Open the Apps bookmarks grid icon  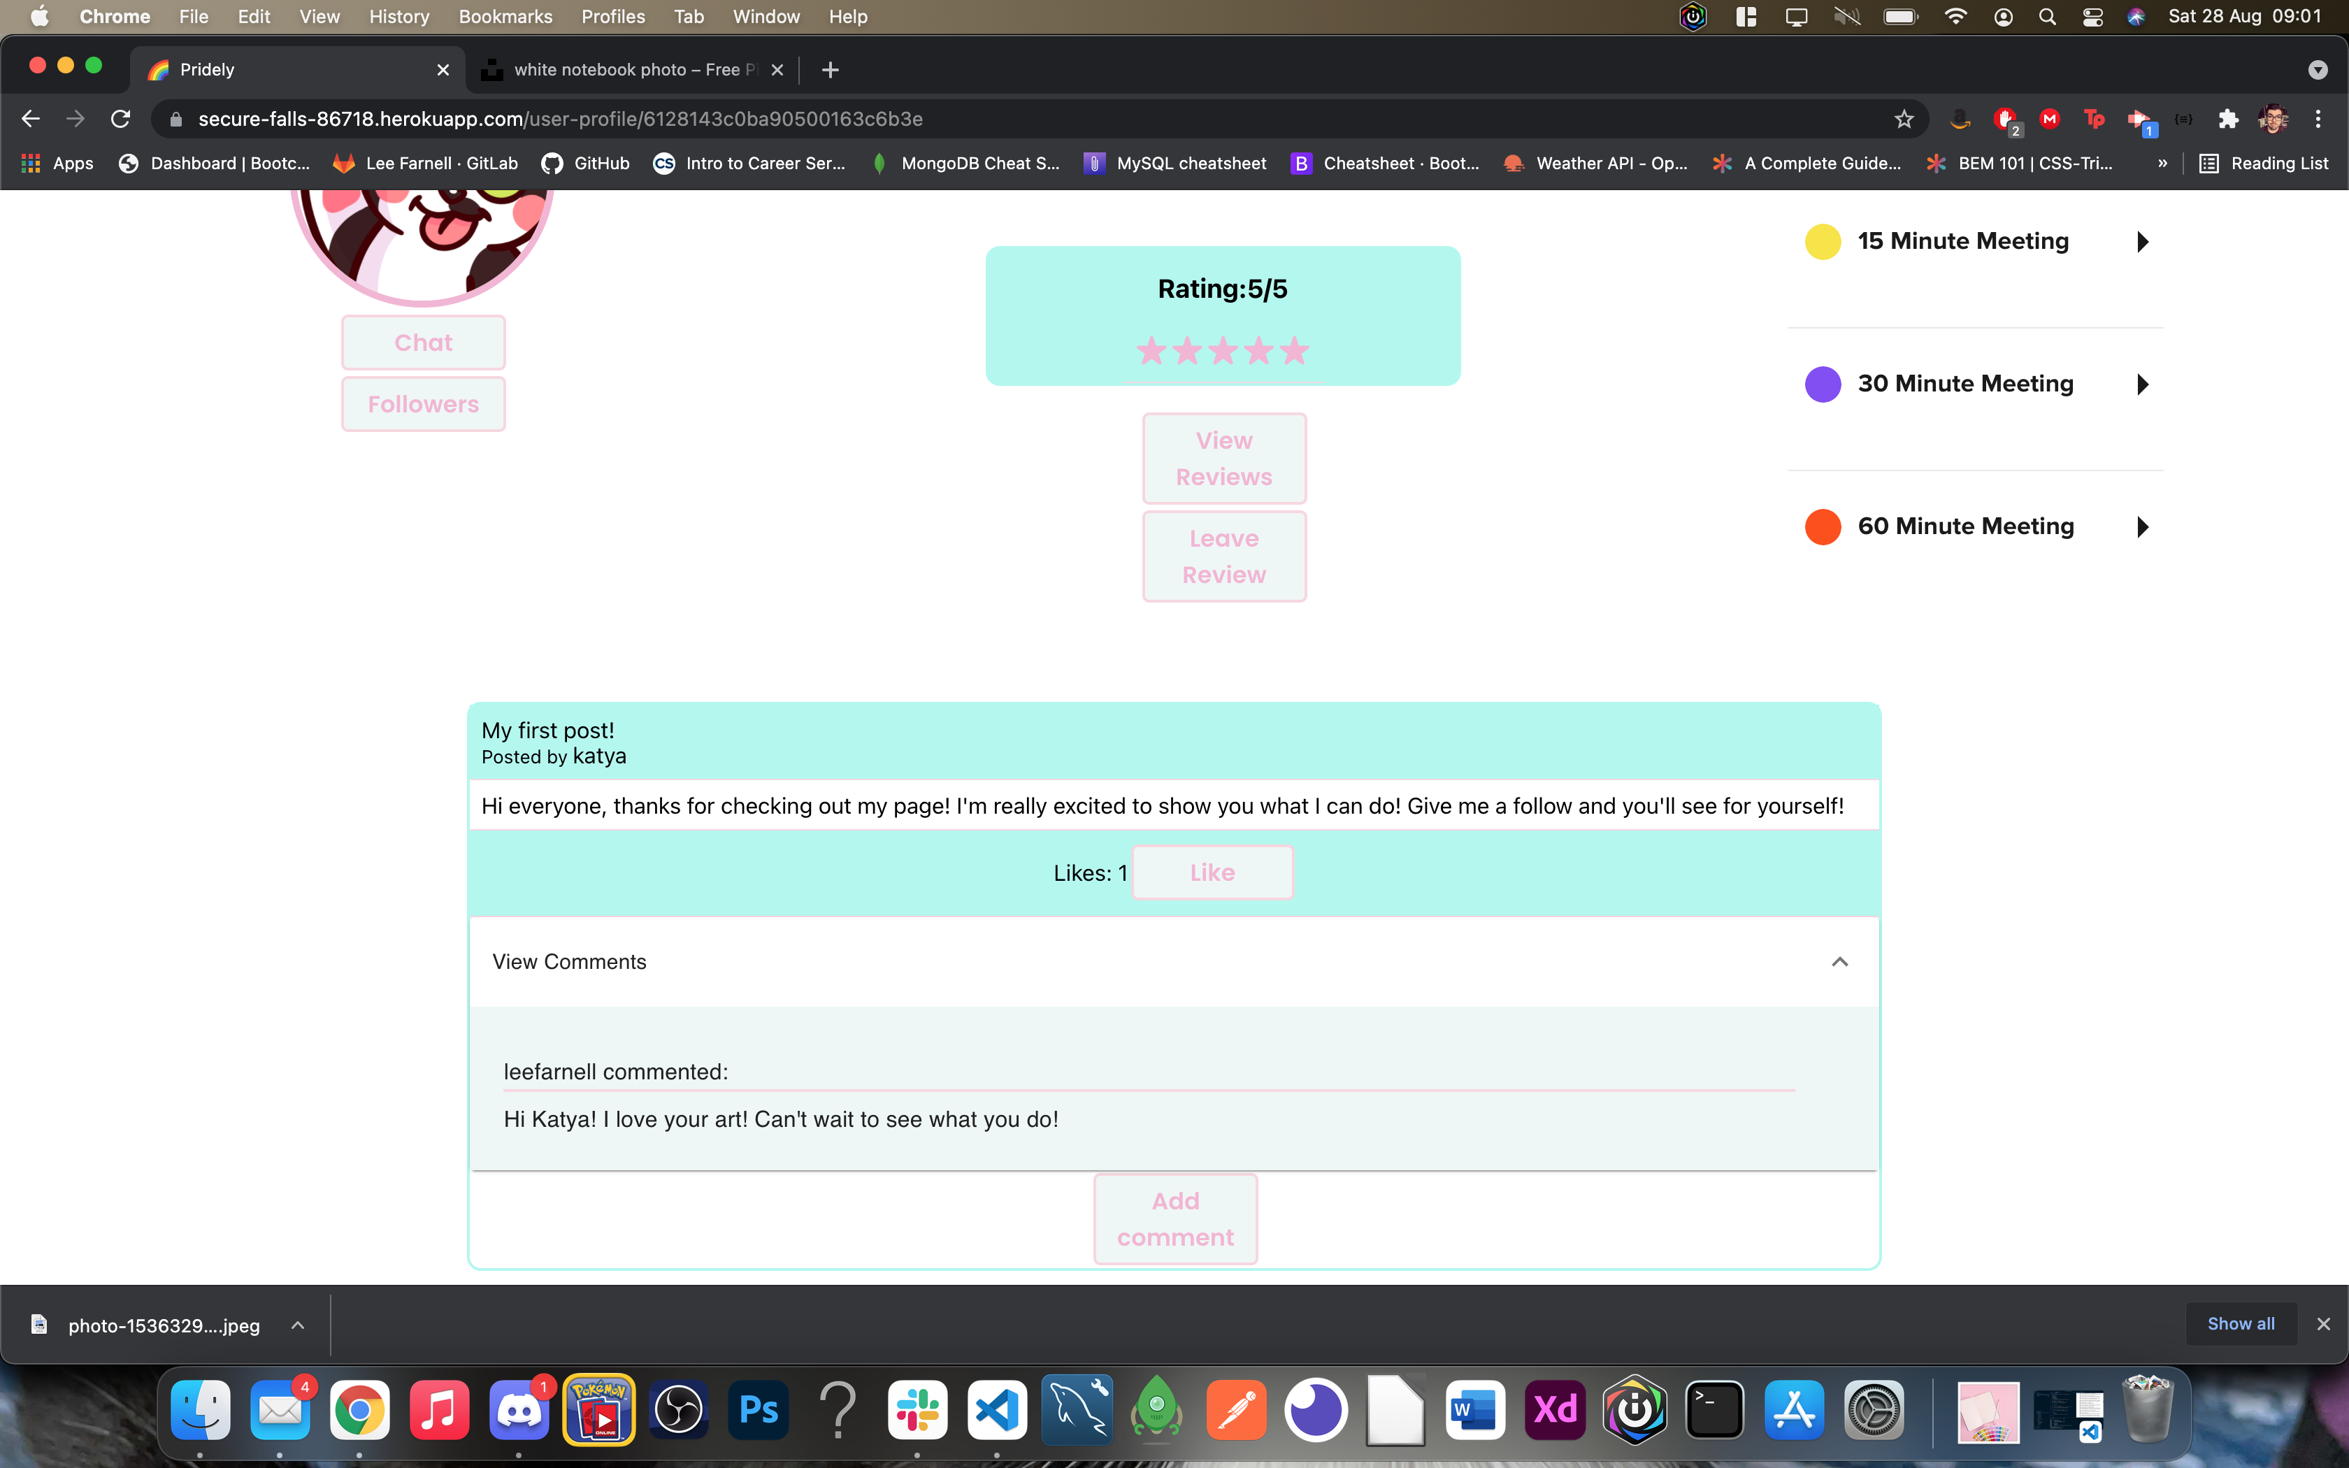coord(31,163)
